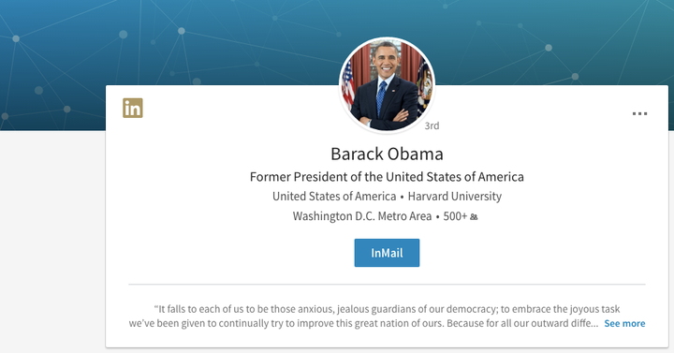Open the United States of America company link
Viewport: 674px width, 353px height.
click(334, 197)
